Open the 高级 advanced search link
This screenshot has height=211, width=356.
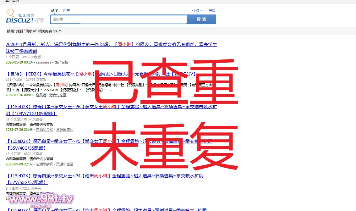(212, 11)
